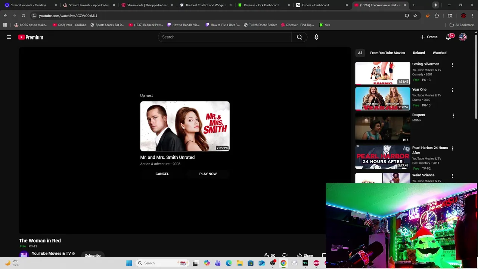The width and height of the screenshot is (478, 269).
Task: Open All Bookmarks folder
Action: [462, 25]
